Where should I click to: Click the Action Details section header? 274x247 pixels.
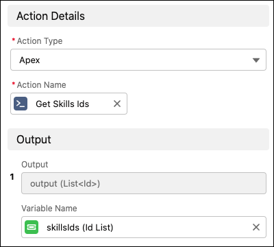[138, 16]
